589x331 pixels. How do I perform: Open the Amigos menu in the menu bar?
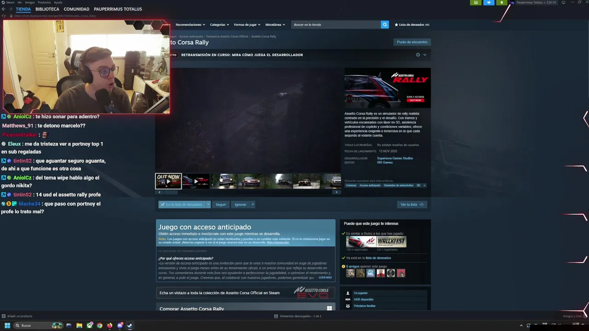pos(30,2)
